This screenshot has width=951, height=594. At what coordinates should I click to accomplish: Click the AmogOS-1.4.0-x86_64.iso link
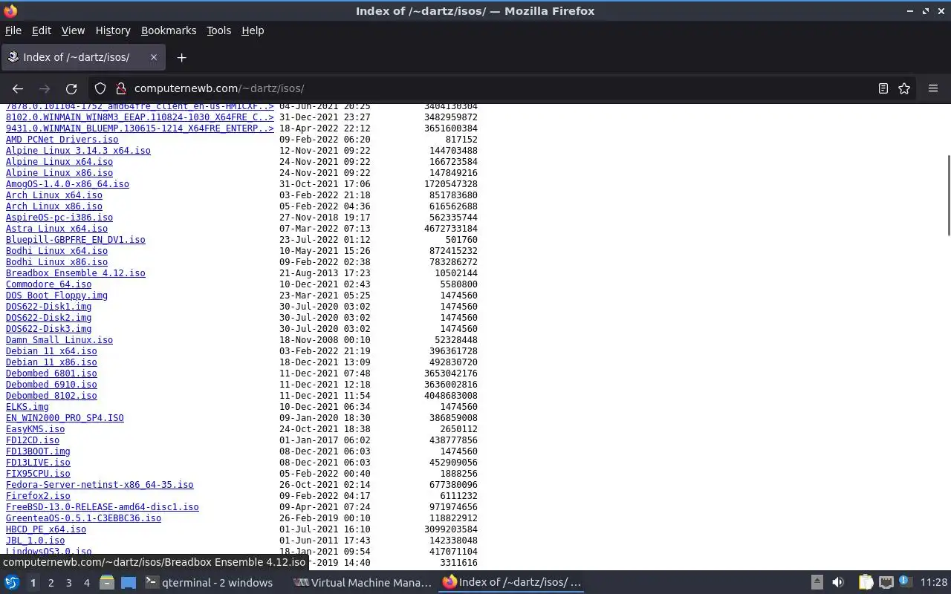(x=68, y=184)
